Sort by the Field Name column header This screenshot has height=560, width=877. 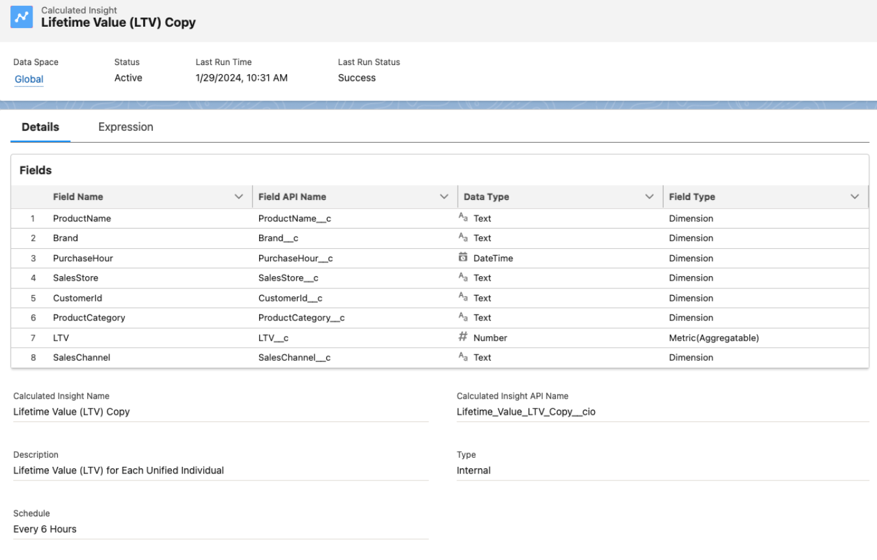pos(78,197)
